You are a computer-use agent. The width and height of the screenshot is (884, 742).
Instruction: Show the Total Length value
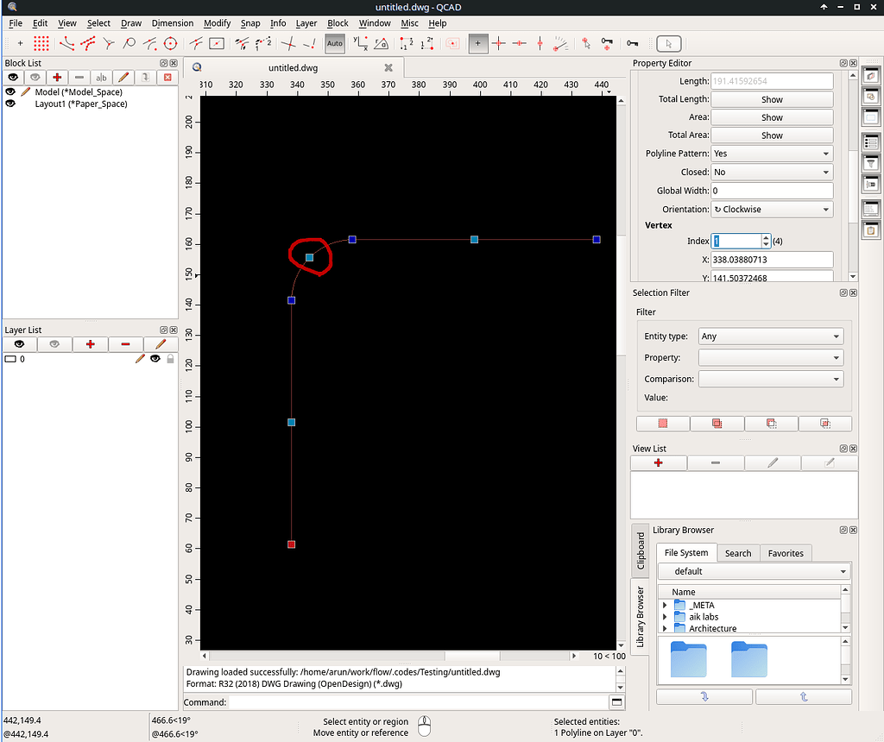(x=771, y=99)
